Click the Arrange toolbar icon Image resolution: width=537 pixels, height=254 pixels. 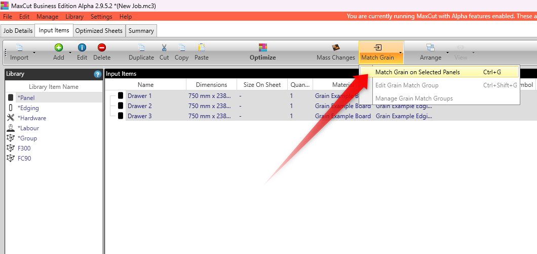431,48
